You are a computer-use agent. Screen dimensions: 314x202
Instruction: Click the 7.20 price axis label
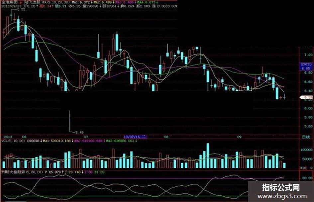[x=308, y=55]
